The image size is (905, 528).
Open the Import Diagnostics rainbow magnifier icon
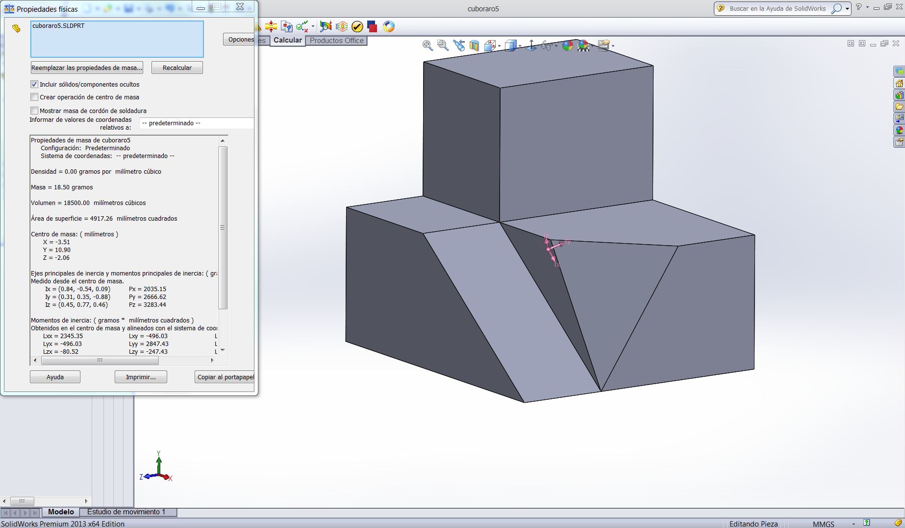click(326, 26)
